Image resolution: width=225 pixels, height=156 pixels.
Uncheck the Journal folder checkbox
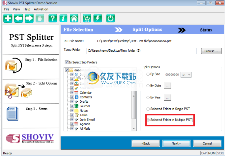click(x=72, y=106)
